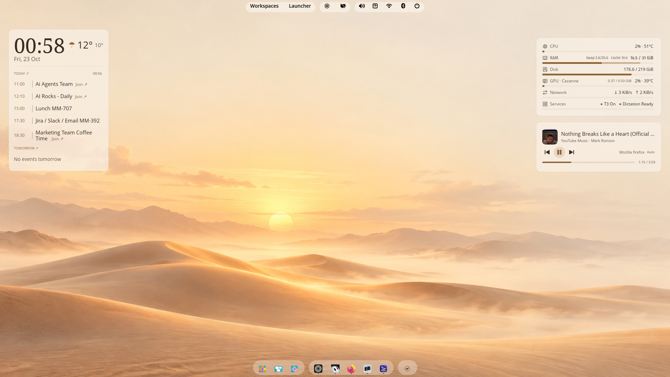Join Marketing Team Coffee Time meeting
Screen dimensions: 670x377
coord(58,139)
